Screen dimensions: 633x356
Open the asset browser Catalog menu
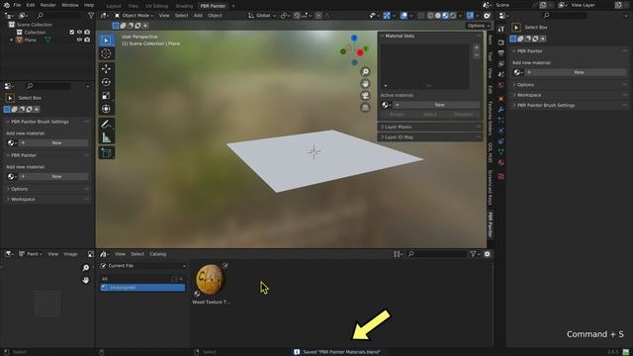(158, 254)
